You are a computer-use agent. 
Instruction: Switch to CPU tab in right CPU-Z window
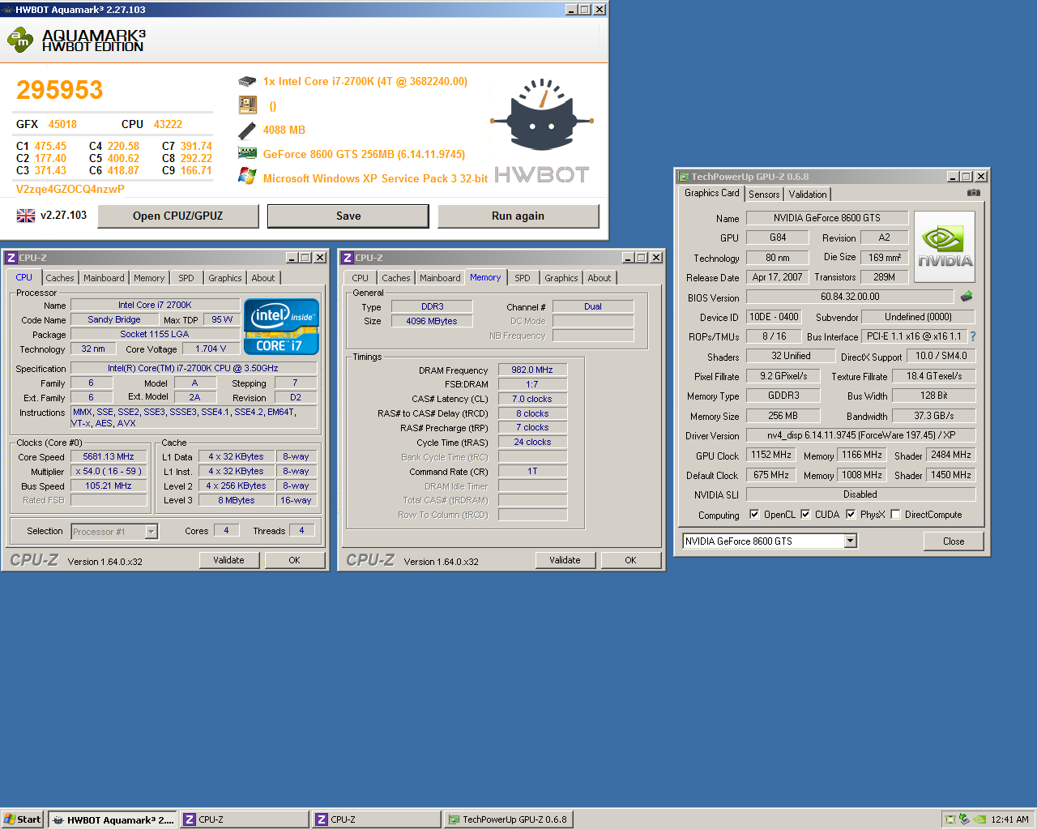pyautogui.click(x=361, y=278)
